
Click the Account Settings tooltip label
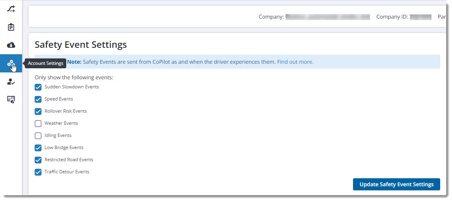(46, 63)
